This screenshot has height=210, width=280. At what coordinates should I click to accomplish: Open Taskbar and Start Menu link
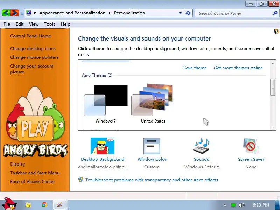(35, 173)
